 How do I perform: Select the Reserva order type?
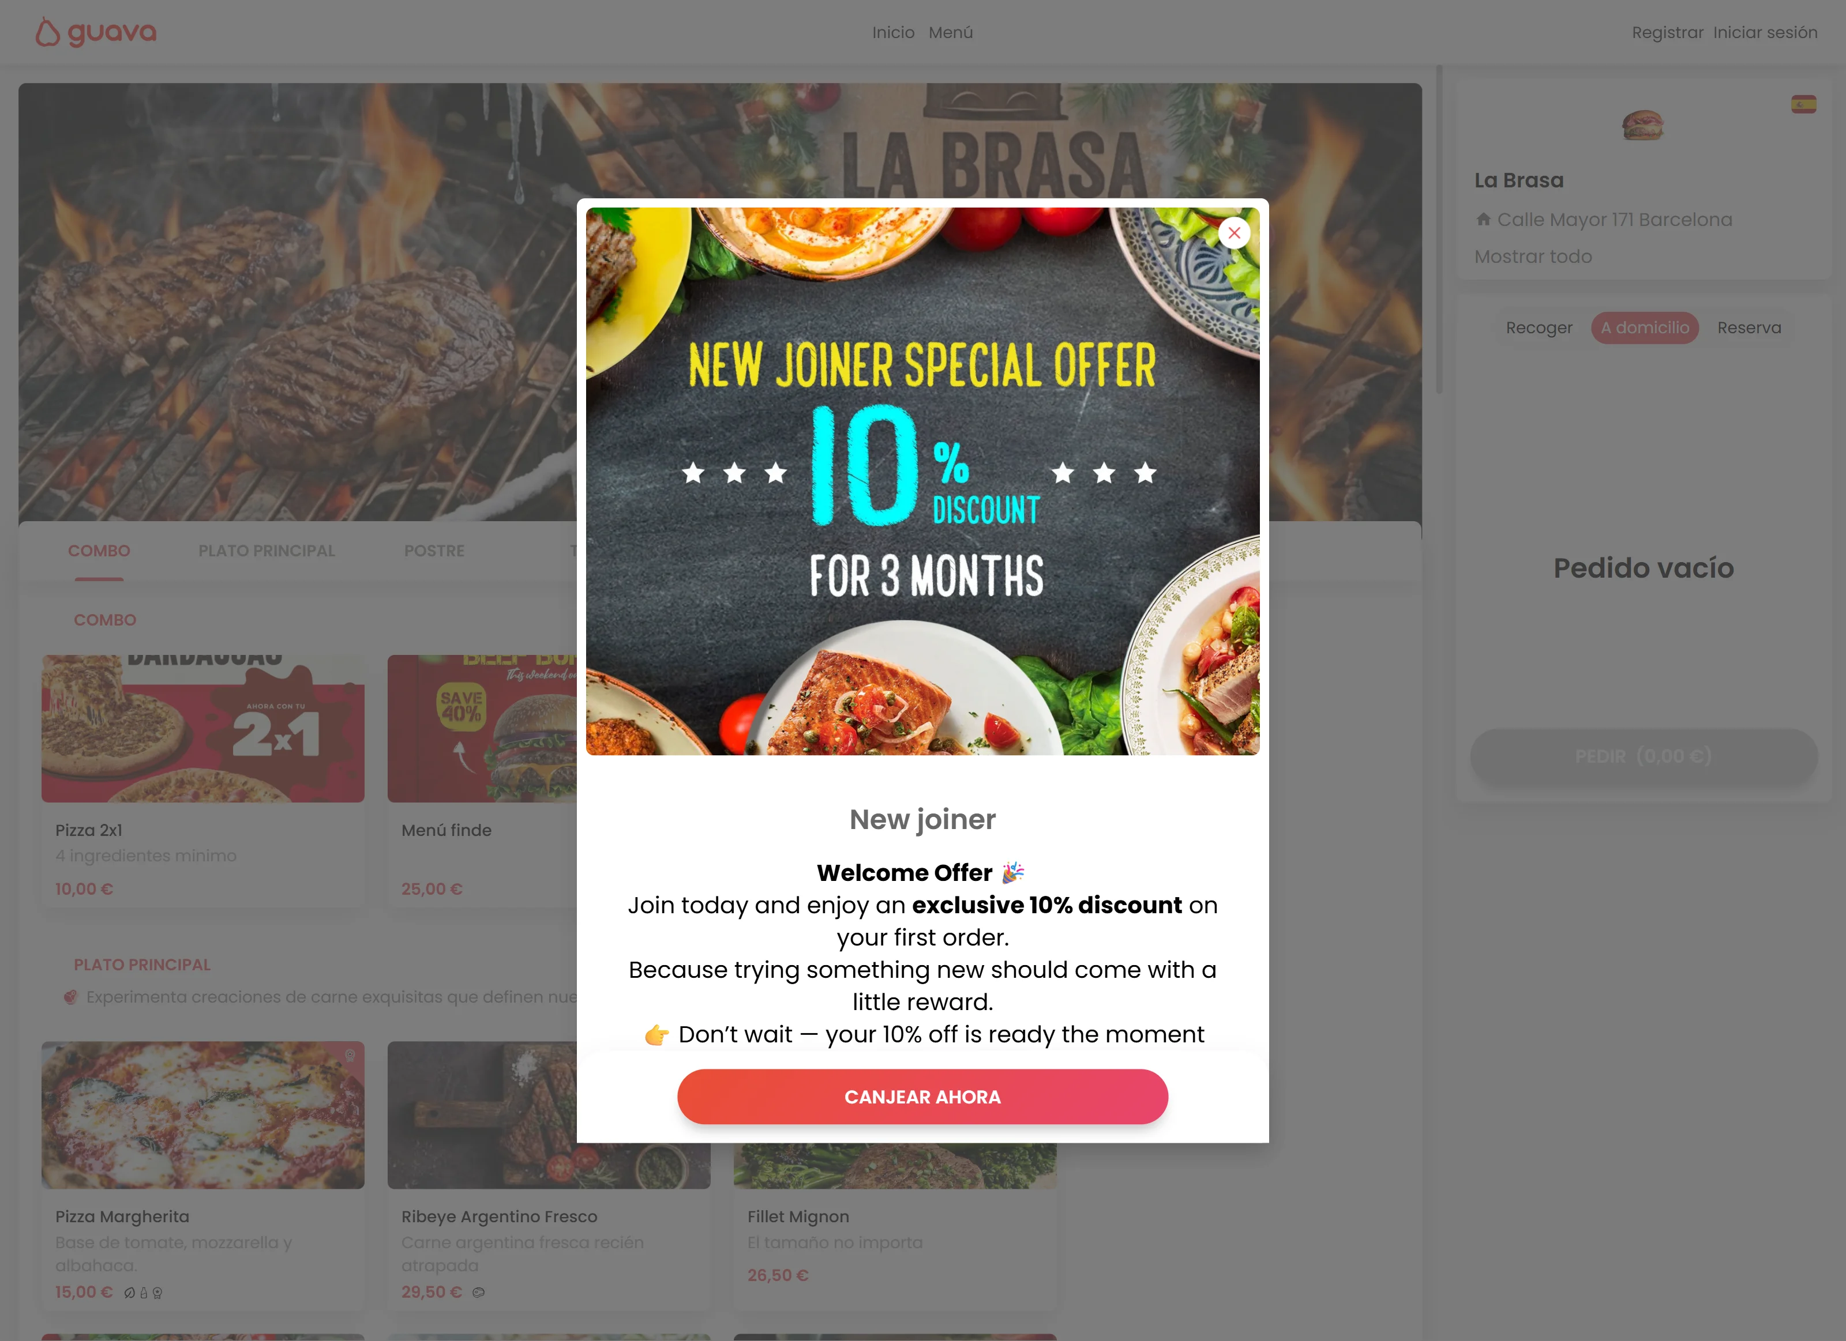(1749, 327)
